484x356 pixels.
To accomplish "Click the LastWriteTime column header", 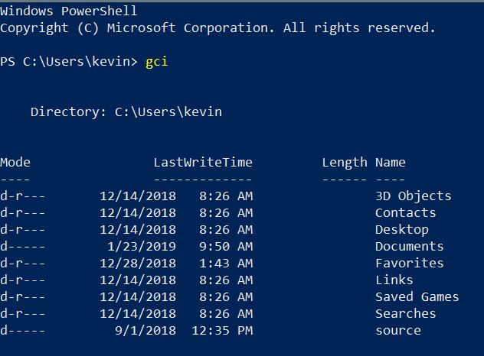I will click(202, 163).
